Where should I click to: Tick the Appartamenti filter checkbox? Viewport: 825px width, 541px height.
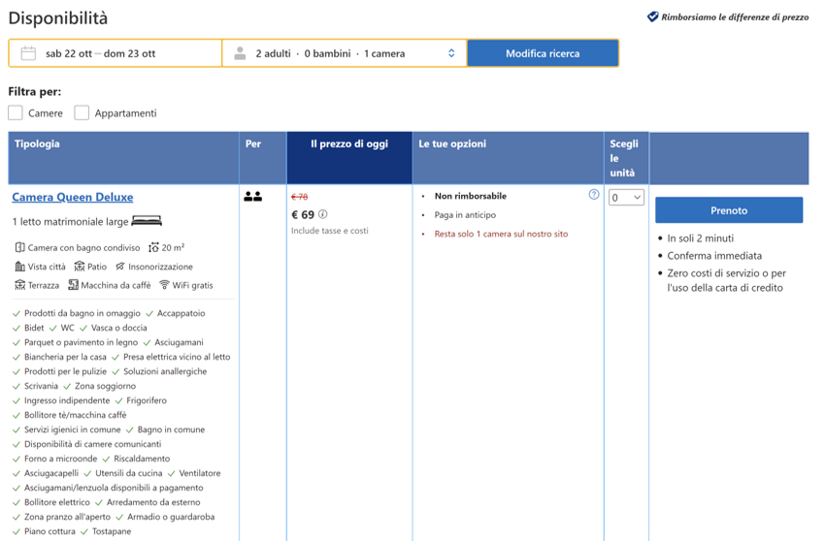click(x=82, y=112)
